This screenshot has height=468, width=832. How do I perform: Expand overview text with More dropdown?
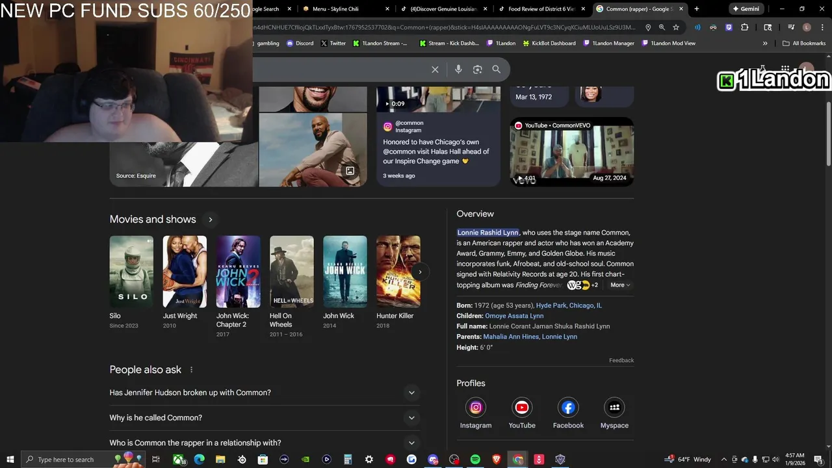(x=620, y=285)
